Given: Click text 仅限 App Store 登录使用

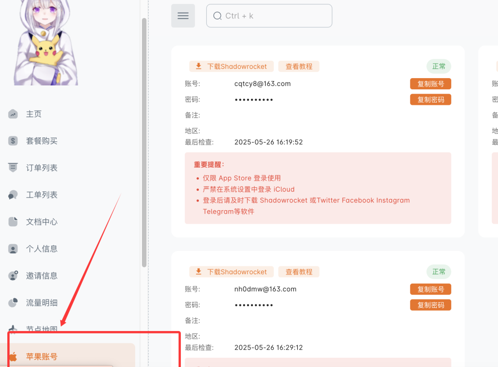Looking at the screenshot, I should (x=242, y=178).
